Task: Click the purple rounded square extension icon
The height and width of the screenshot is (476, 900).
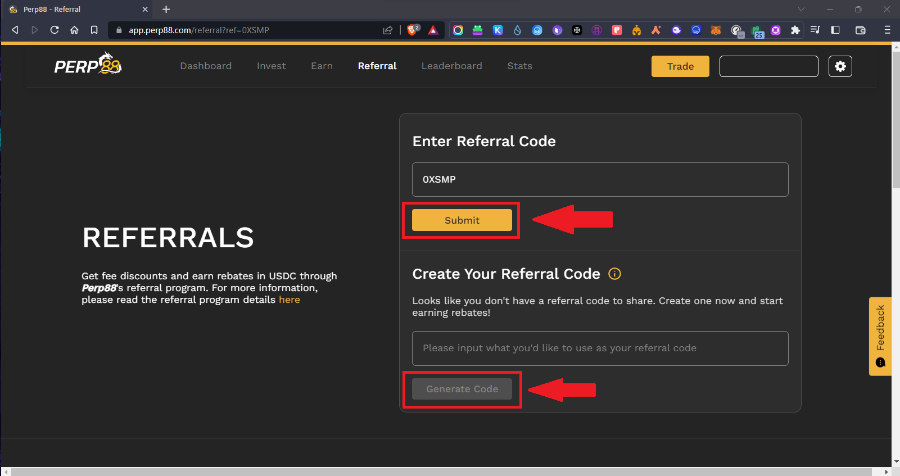Action: click(x=776, y=30)
